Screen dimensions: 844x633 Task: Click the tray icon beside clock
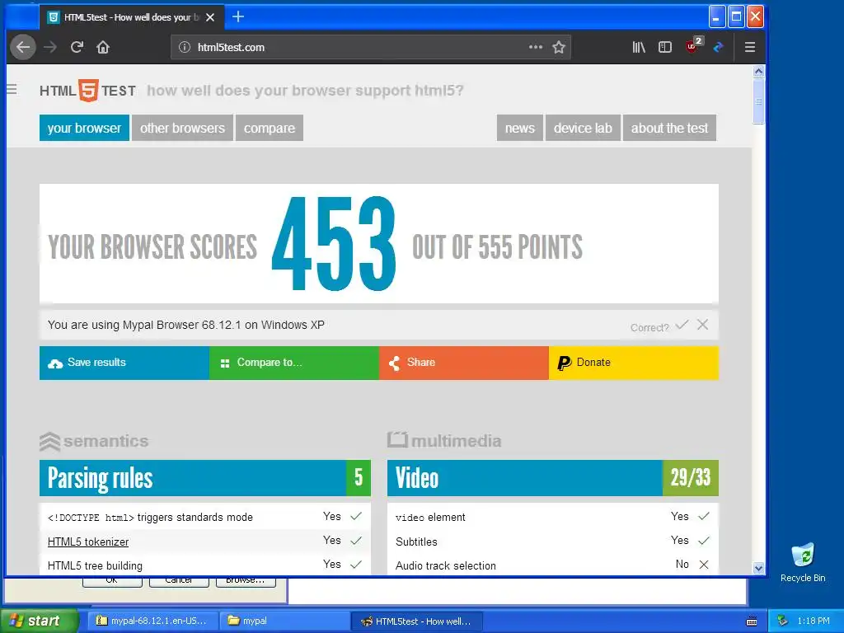pos(783,621)
